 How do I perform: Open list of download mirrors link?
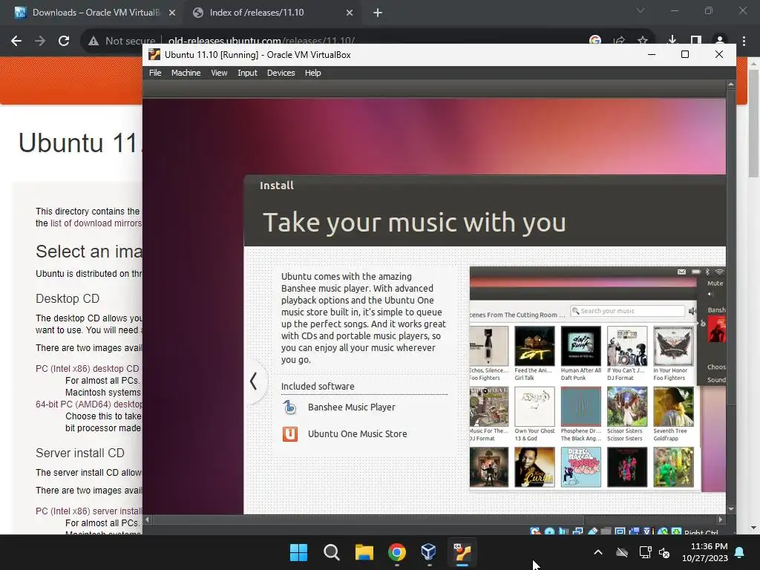tap(96, 223)
